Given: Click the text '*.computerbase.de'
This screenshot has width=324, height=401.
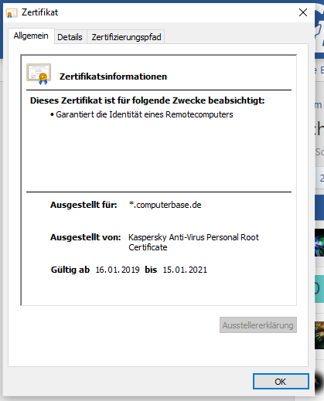Looking at the screenshot, I should click(165, 205).
